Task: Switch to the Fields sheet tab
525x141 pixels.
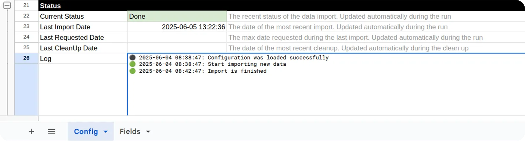Action: coord(130,132)
